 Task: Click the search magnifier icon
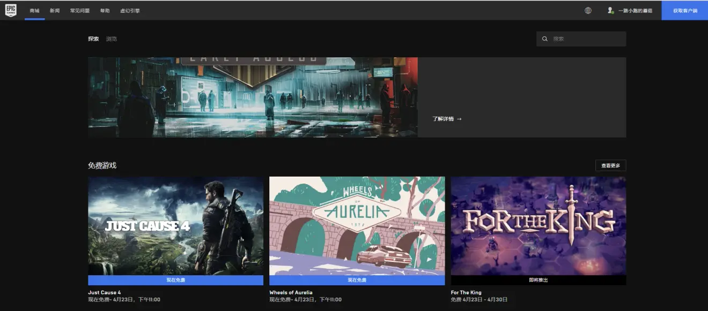545,39
